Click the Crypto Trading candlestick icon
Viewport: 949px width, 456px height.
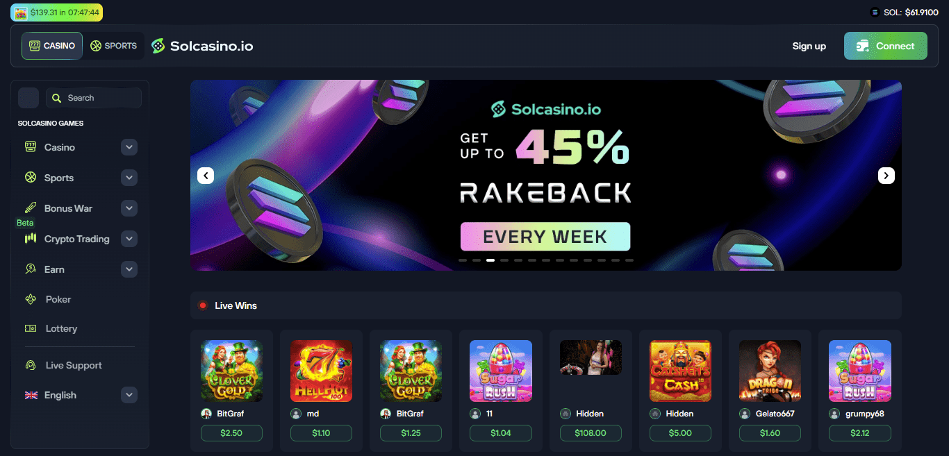tap(31, 239)
